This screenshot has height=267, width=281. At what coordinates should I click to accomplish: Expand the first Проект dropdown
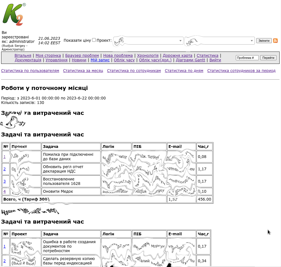[148, 41]
